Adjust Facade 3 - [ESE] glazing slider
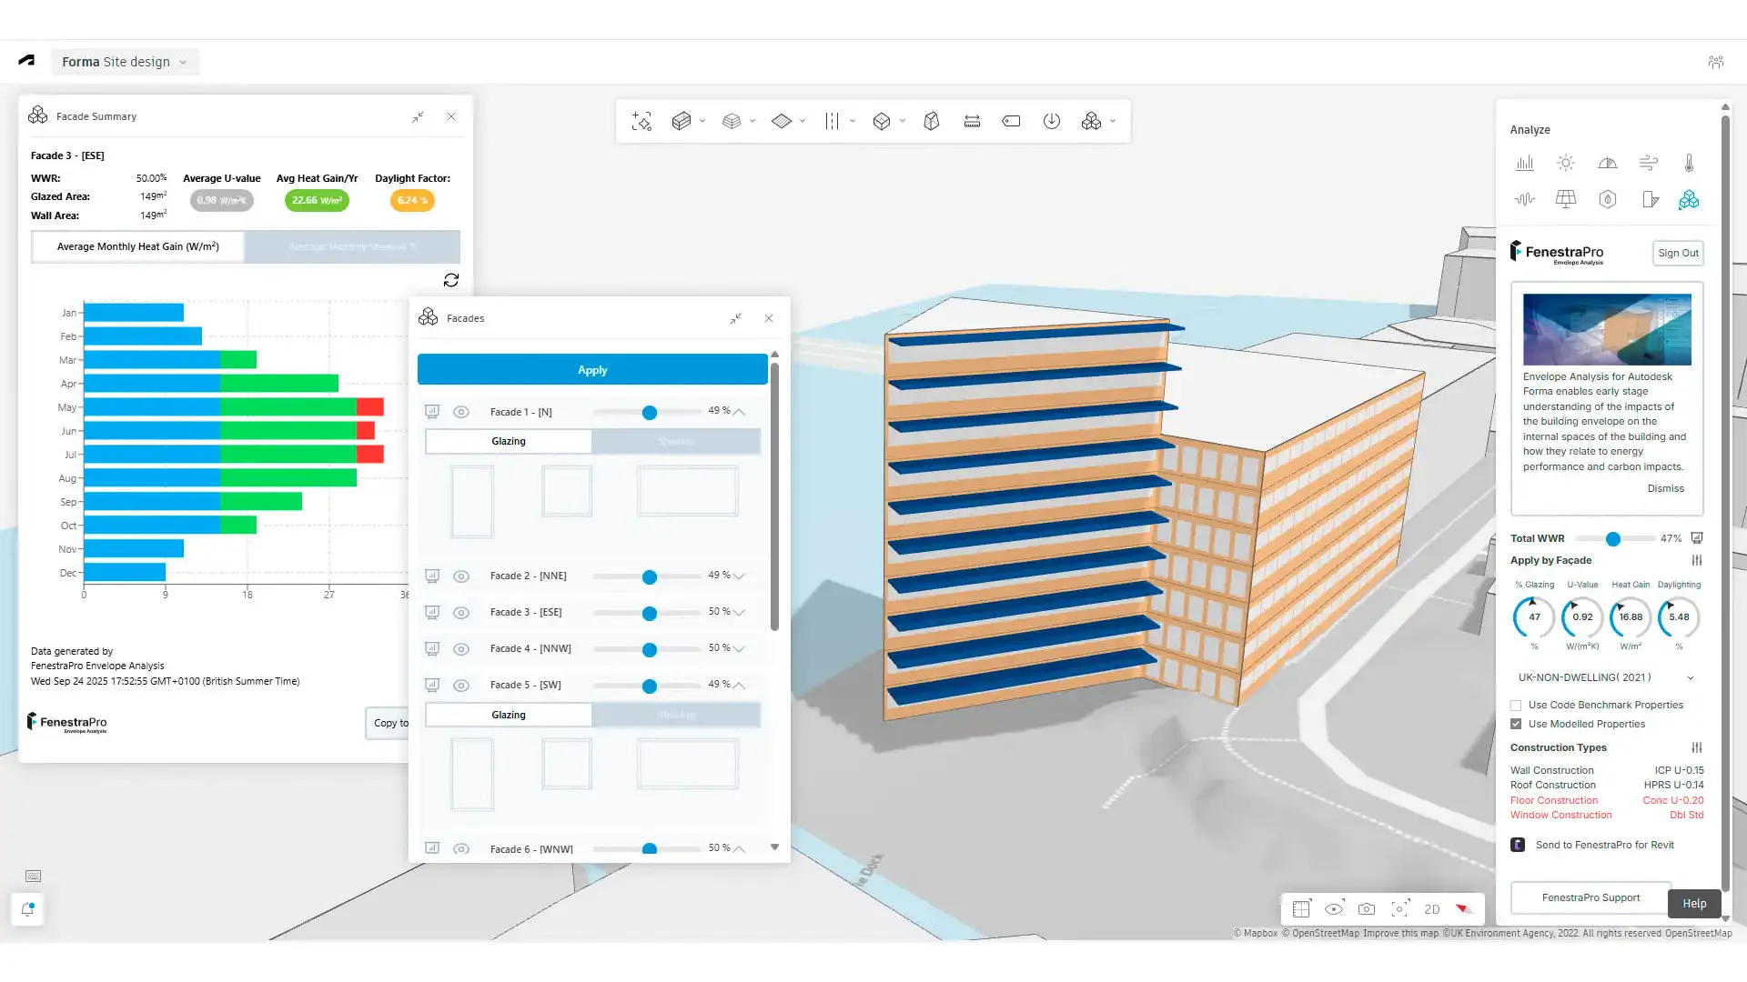1747x982 pixels. coord(650,614)
